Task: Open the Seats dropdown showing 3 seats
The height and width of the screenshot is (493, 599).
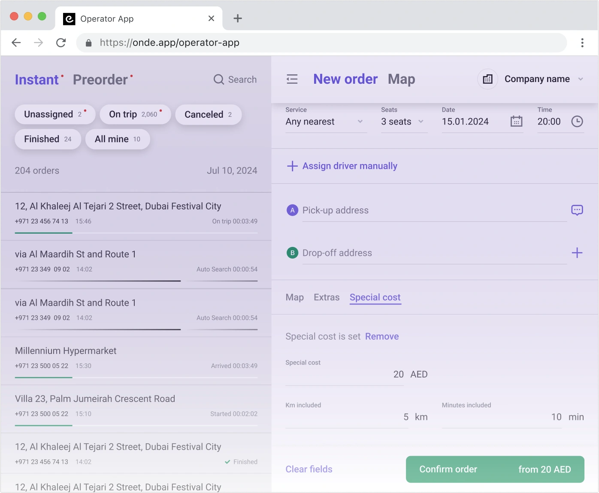Action: (x=404, y=122)
